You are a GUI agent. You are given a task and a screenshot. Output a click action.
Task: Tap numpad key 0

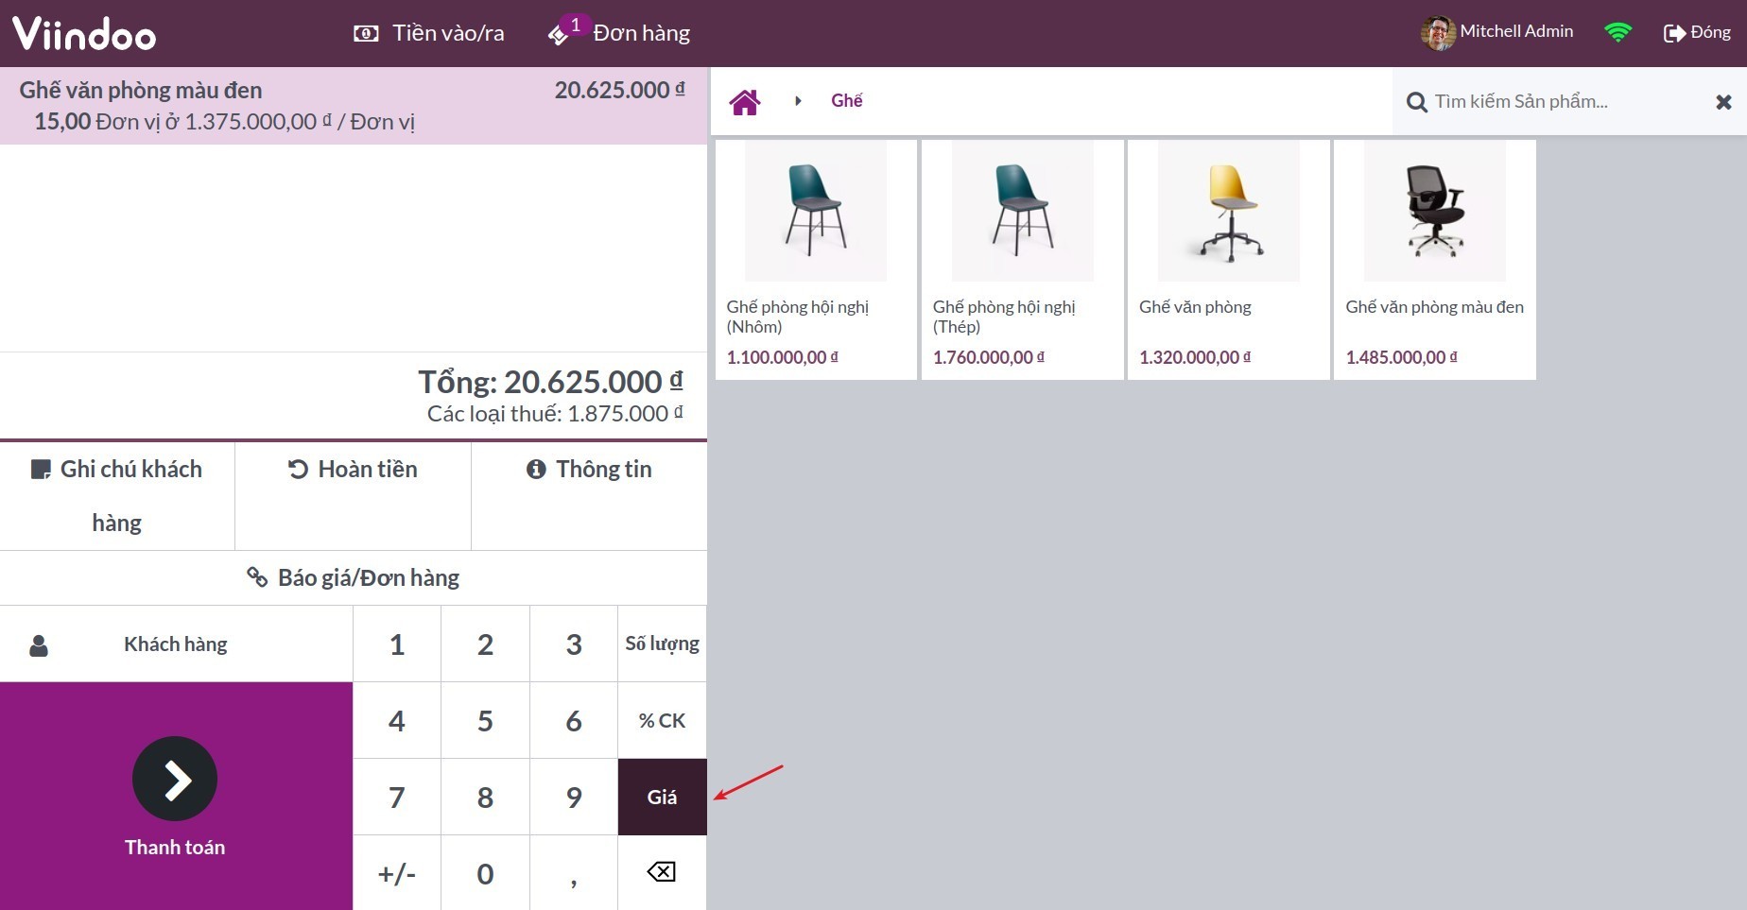(485, 873)
